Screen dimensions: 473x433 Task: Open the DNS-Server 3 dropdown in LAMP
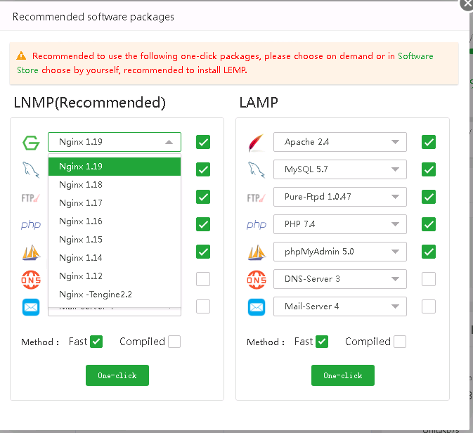(340, 279)
